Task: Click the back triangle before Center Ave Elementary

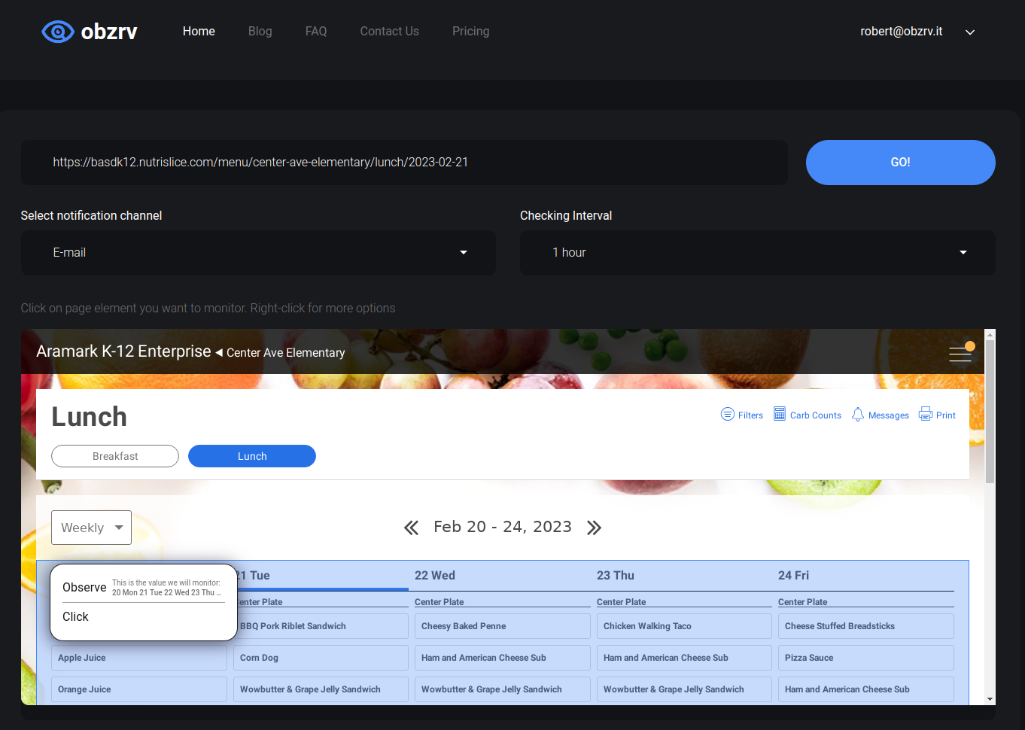Action: point(219,352)
